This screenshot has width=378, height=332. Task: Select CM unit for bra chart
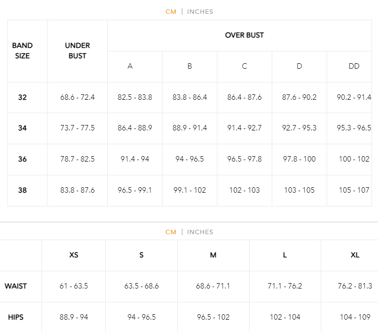click(x=170, y=11)
